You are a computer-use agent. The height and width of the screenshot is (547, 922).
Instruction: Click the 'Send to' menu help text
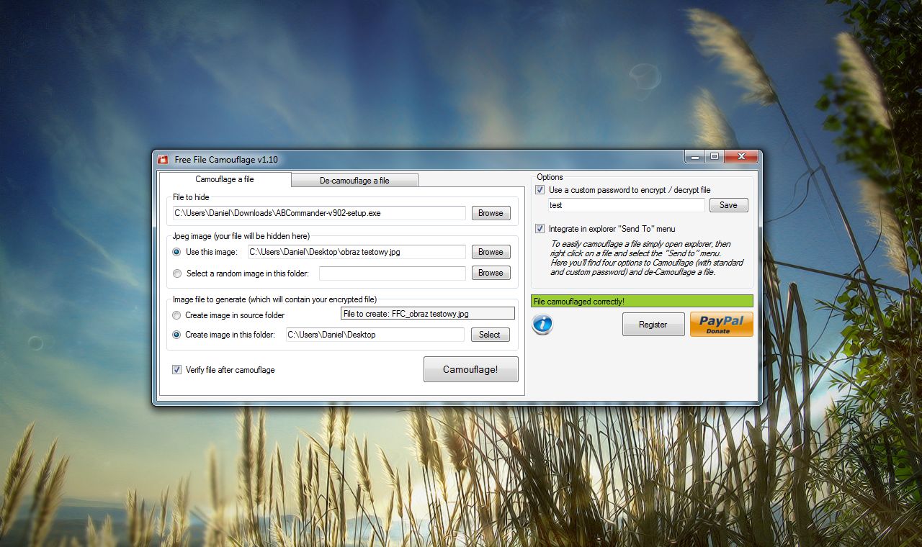(648, 258)
